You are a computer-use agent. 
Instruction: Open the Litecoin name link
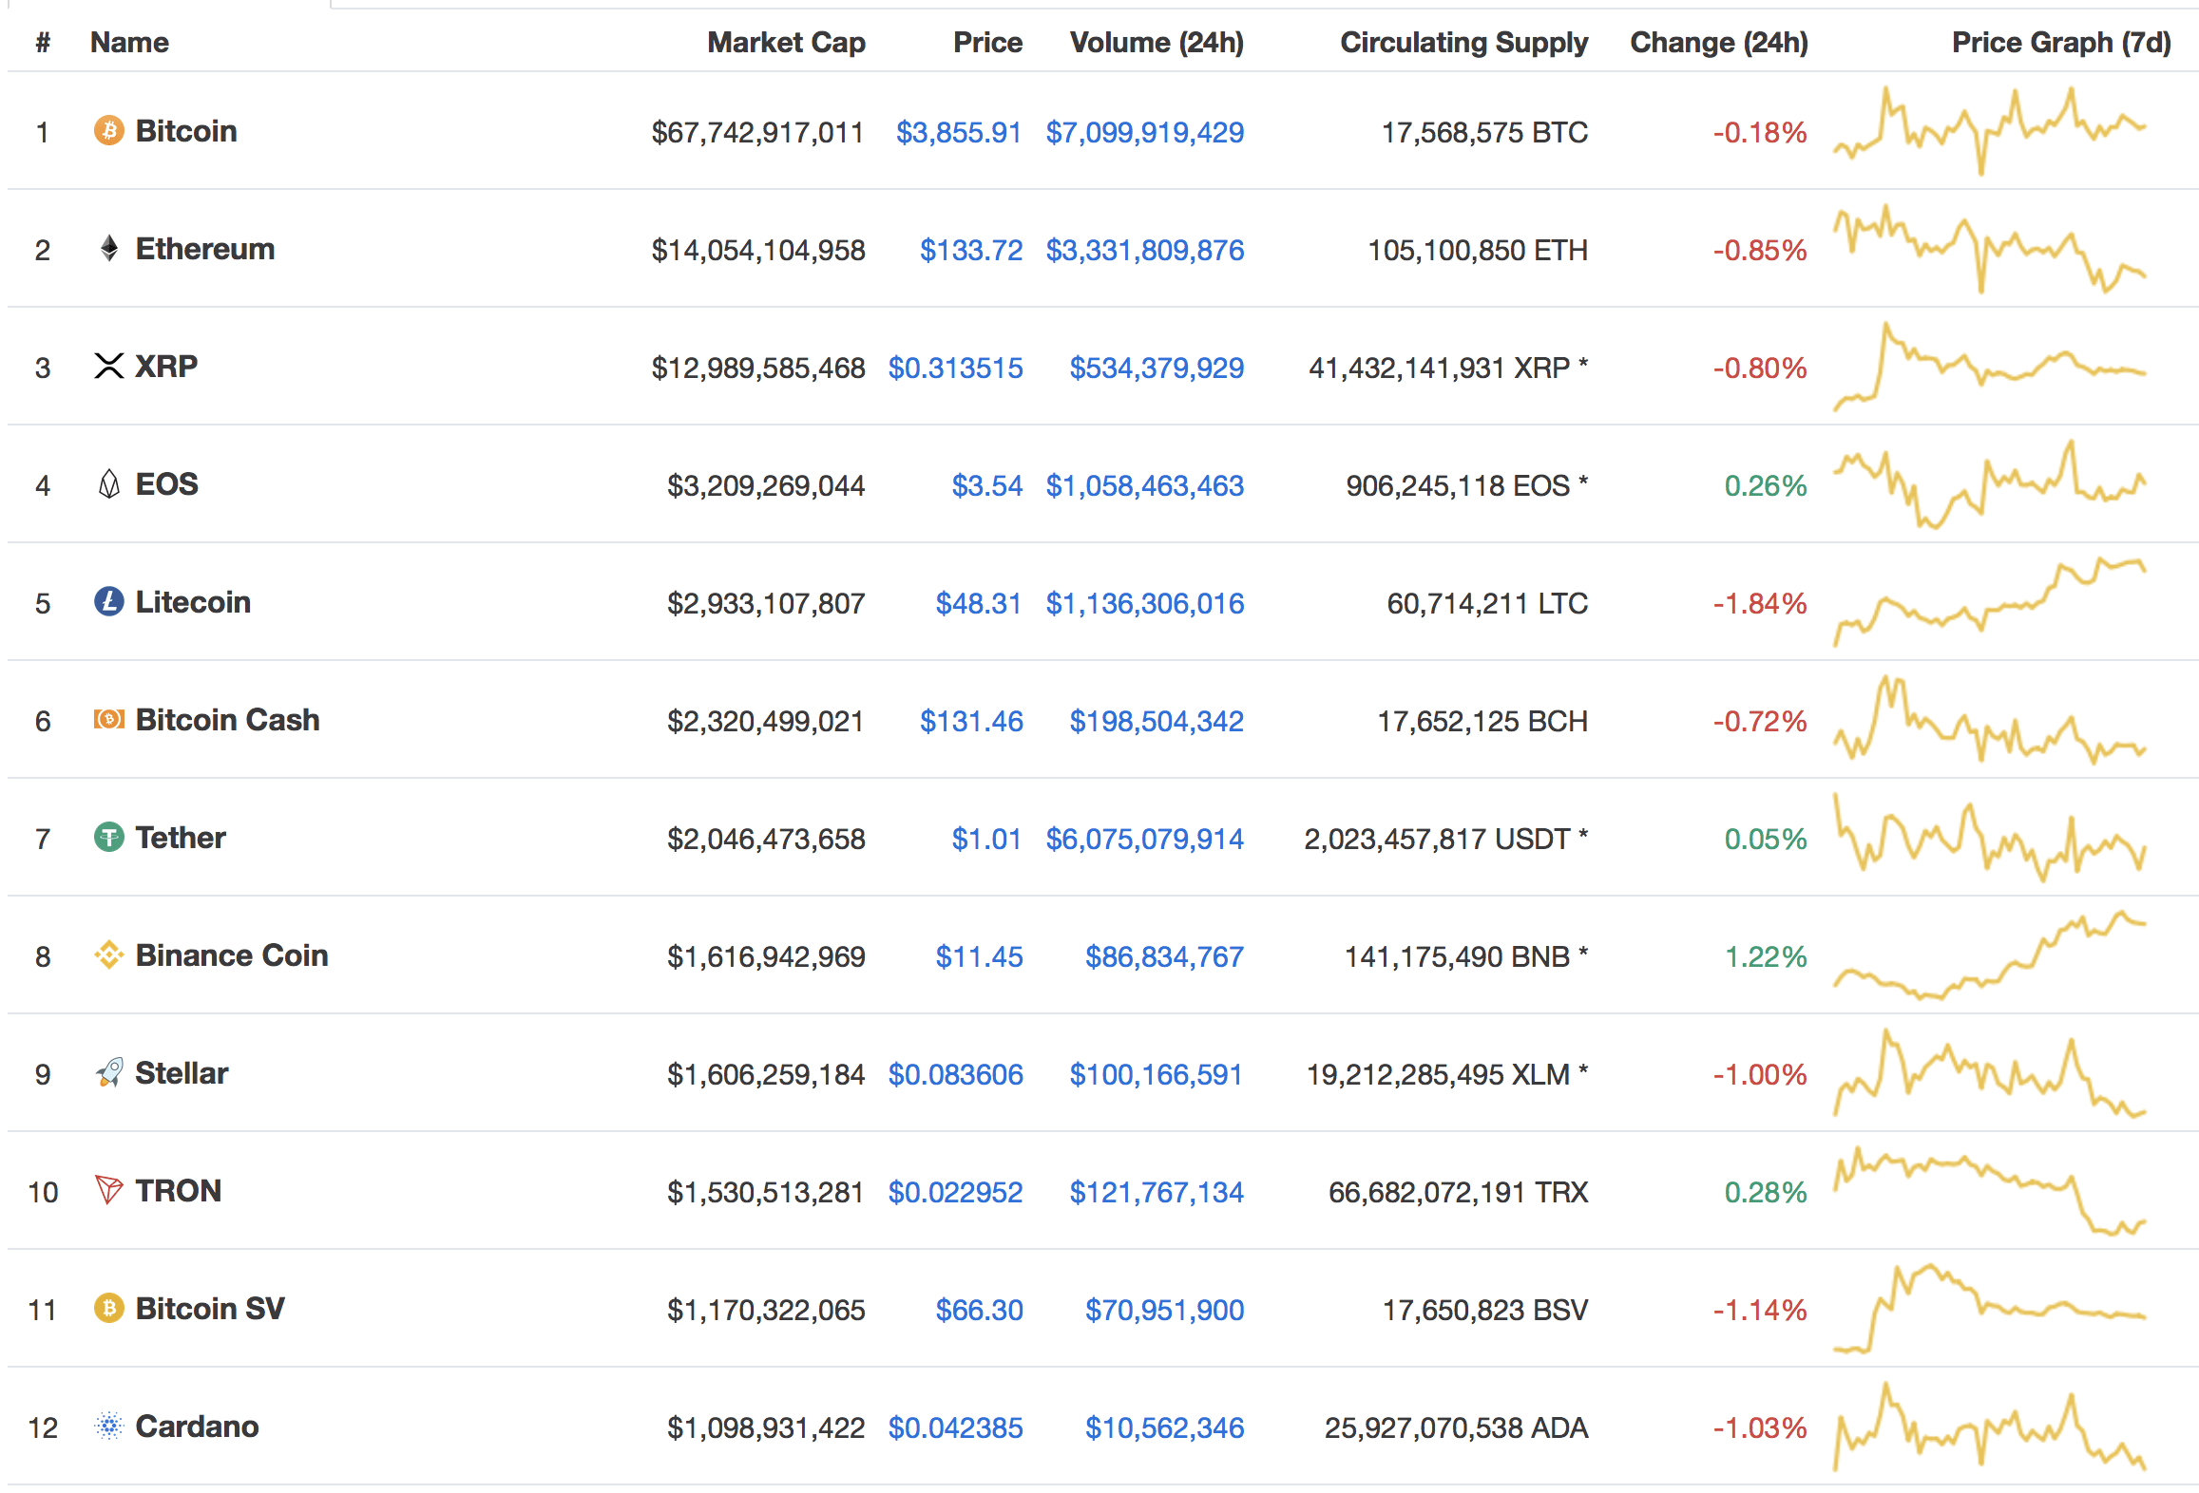193,601
